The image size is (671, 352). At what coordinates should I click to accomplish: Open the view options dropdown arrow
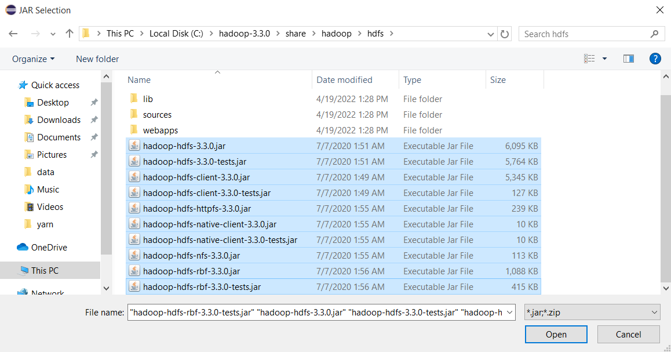point(604,59)
